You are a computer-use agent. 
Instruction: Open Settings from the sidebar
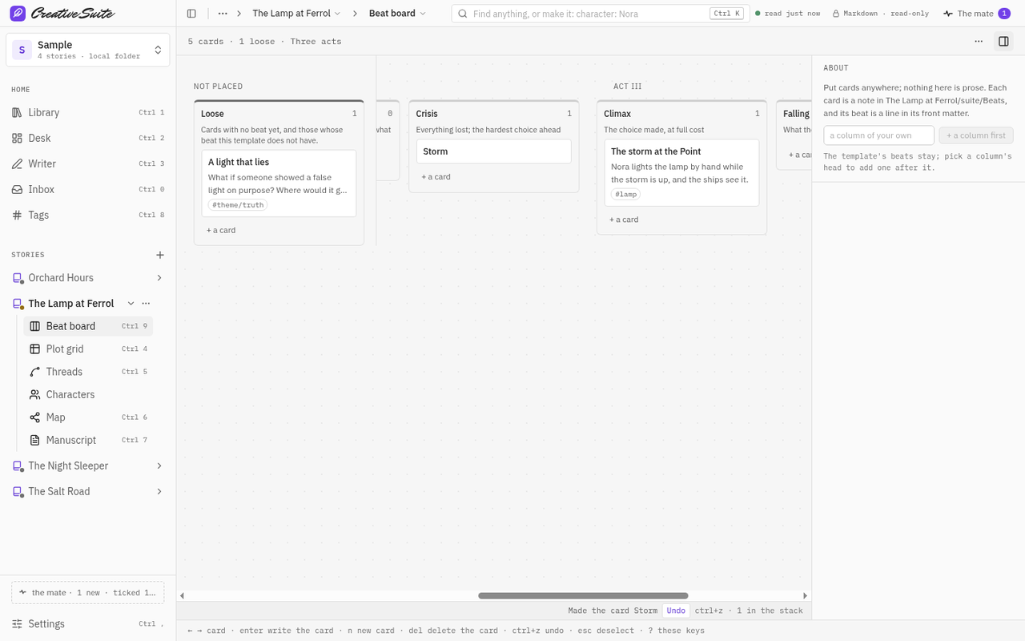coord(88,624)
